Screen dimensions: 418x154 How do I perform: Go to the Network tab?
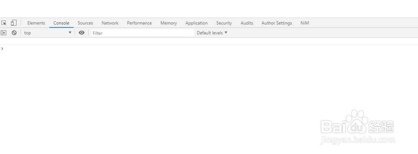click(110, 23)
